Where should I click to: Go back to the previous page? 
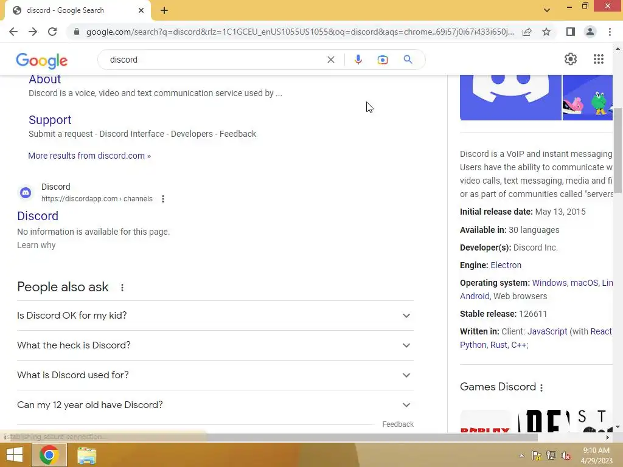pyautogui.click(x=13, y=32)
